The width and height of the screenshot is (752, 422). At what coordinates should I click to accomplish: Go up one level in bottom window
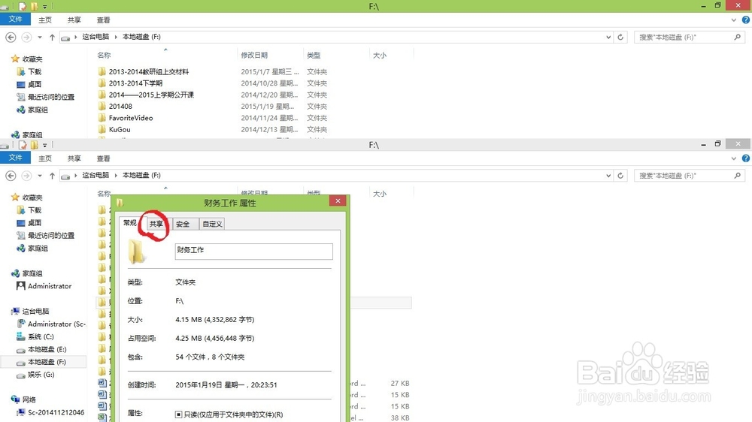(x=52, y=175)
